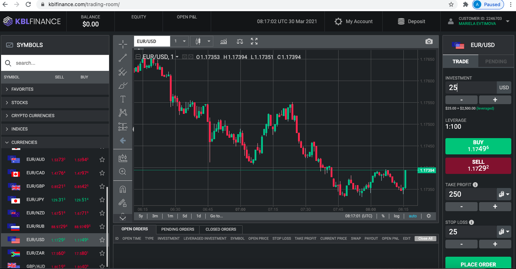Image resolution: width=516 pixels, height=269 pixels.
Task: Toggle EUR/CAD star favorite
Action: [102, 173]
